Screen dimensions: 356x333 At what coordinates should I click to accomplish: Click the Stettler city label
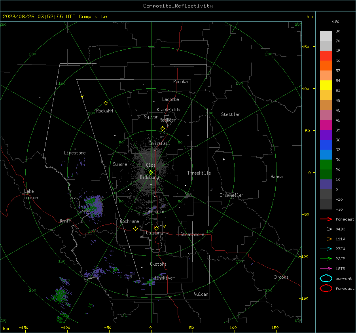pyautogui.click(x=231, y=114)
